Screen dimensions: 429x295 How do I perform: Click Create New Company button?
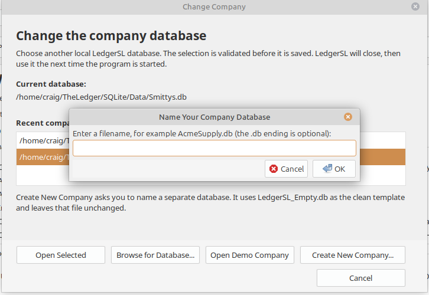coord(353,255)
